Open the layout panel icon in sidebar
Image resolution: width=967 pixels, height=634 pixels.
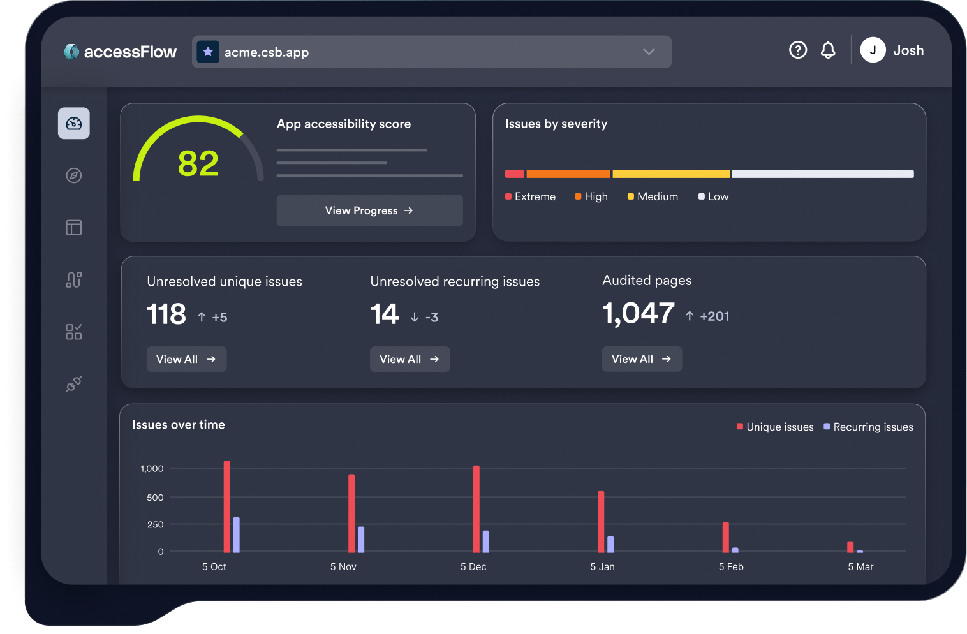74,228
